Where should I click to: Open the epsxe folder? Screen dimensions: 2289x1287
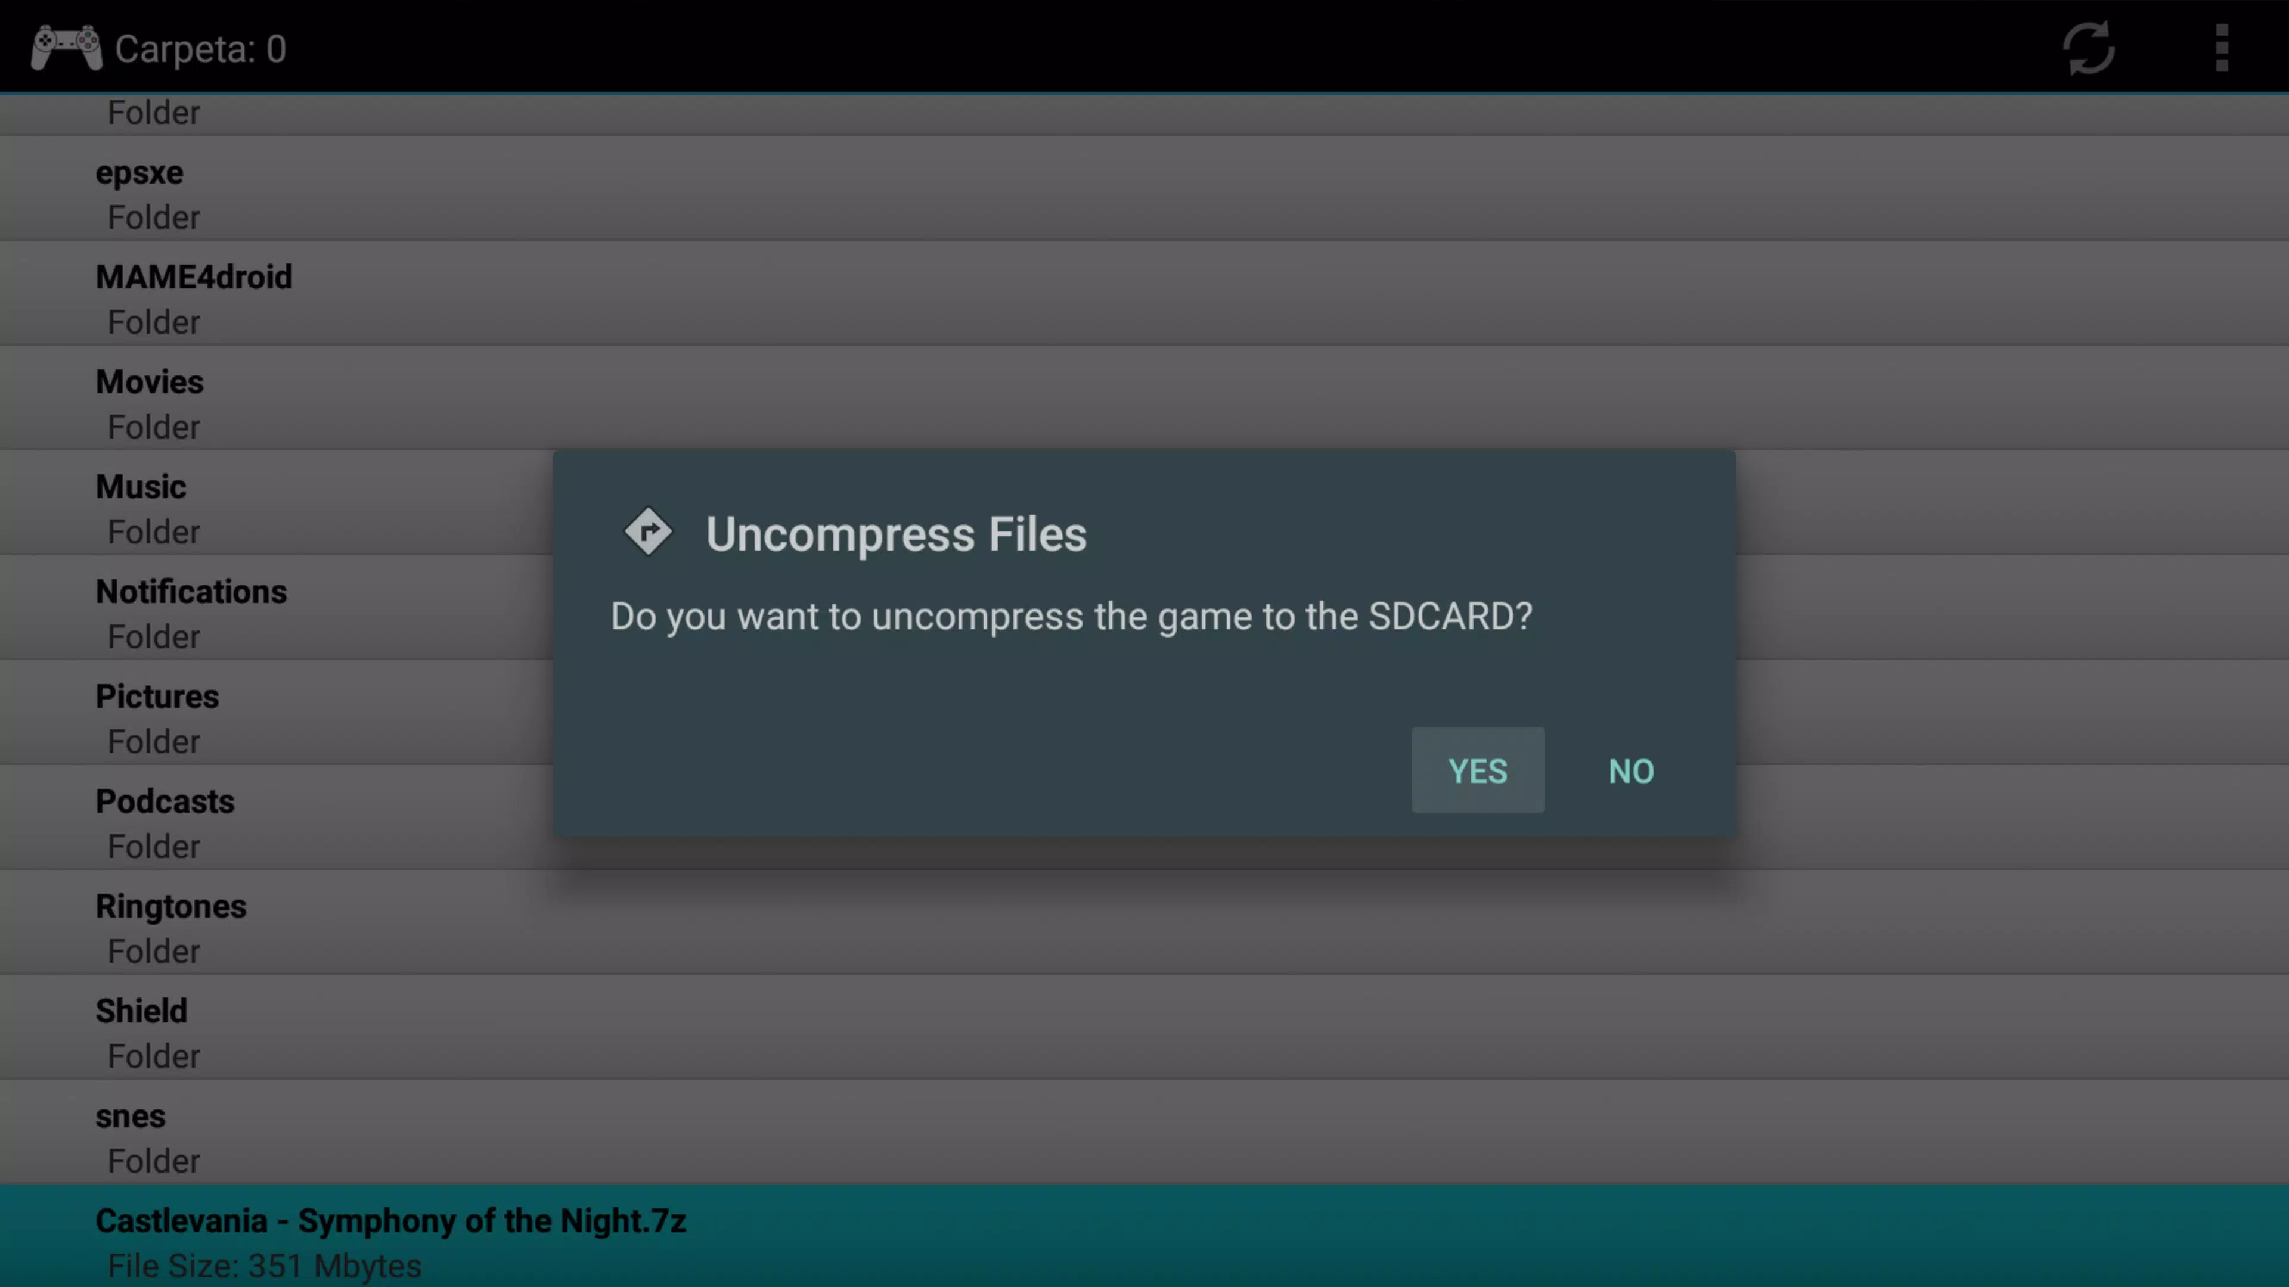pyautogui.click(x=138, y=192)
